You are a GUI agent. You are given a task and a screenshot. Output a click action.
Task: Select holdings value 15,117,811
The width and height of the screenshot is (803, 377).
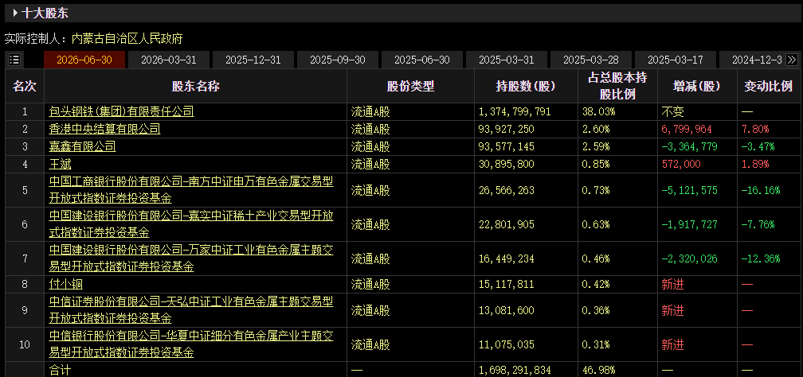pyautogui.click(x=507, y=285)
